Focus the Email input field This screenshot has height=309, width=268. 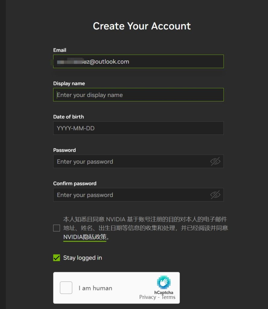138,62
